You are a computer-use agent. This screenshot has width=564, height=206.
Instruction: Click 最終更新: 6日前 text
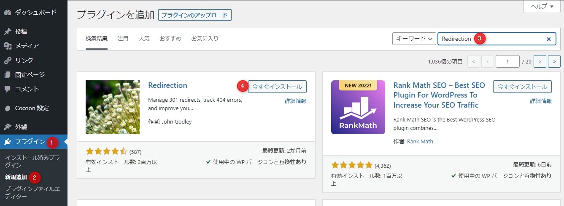coord(532,164)
